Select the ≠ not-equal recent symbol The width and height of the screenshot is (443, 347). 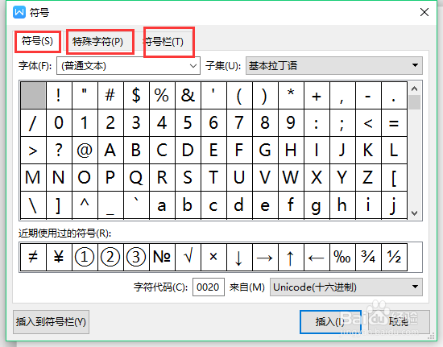33,257
